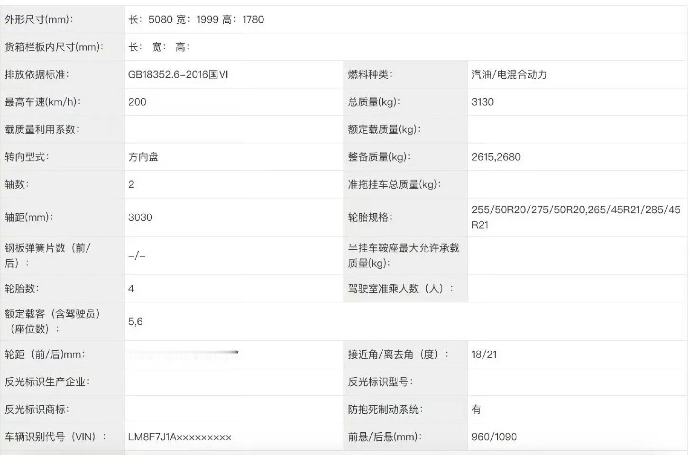
Task: Click the tire spec 255/50R20/275/50R20 value
Action: [x=576, y=217]
